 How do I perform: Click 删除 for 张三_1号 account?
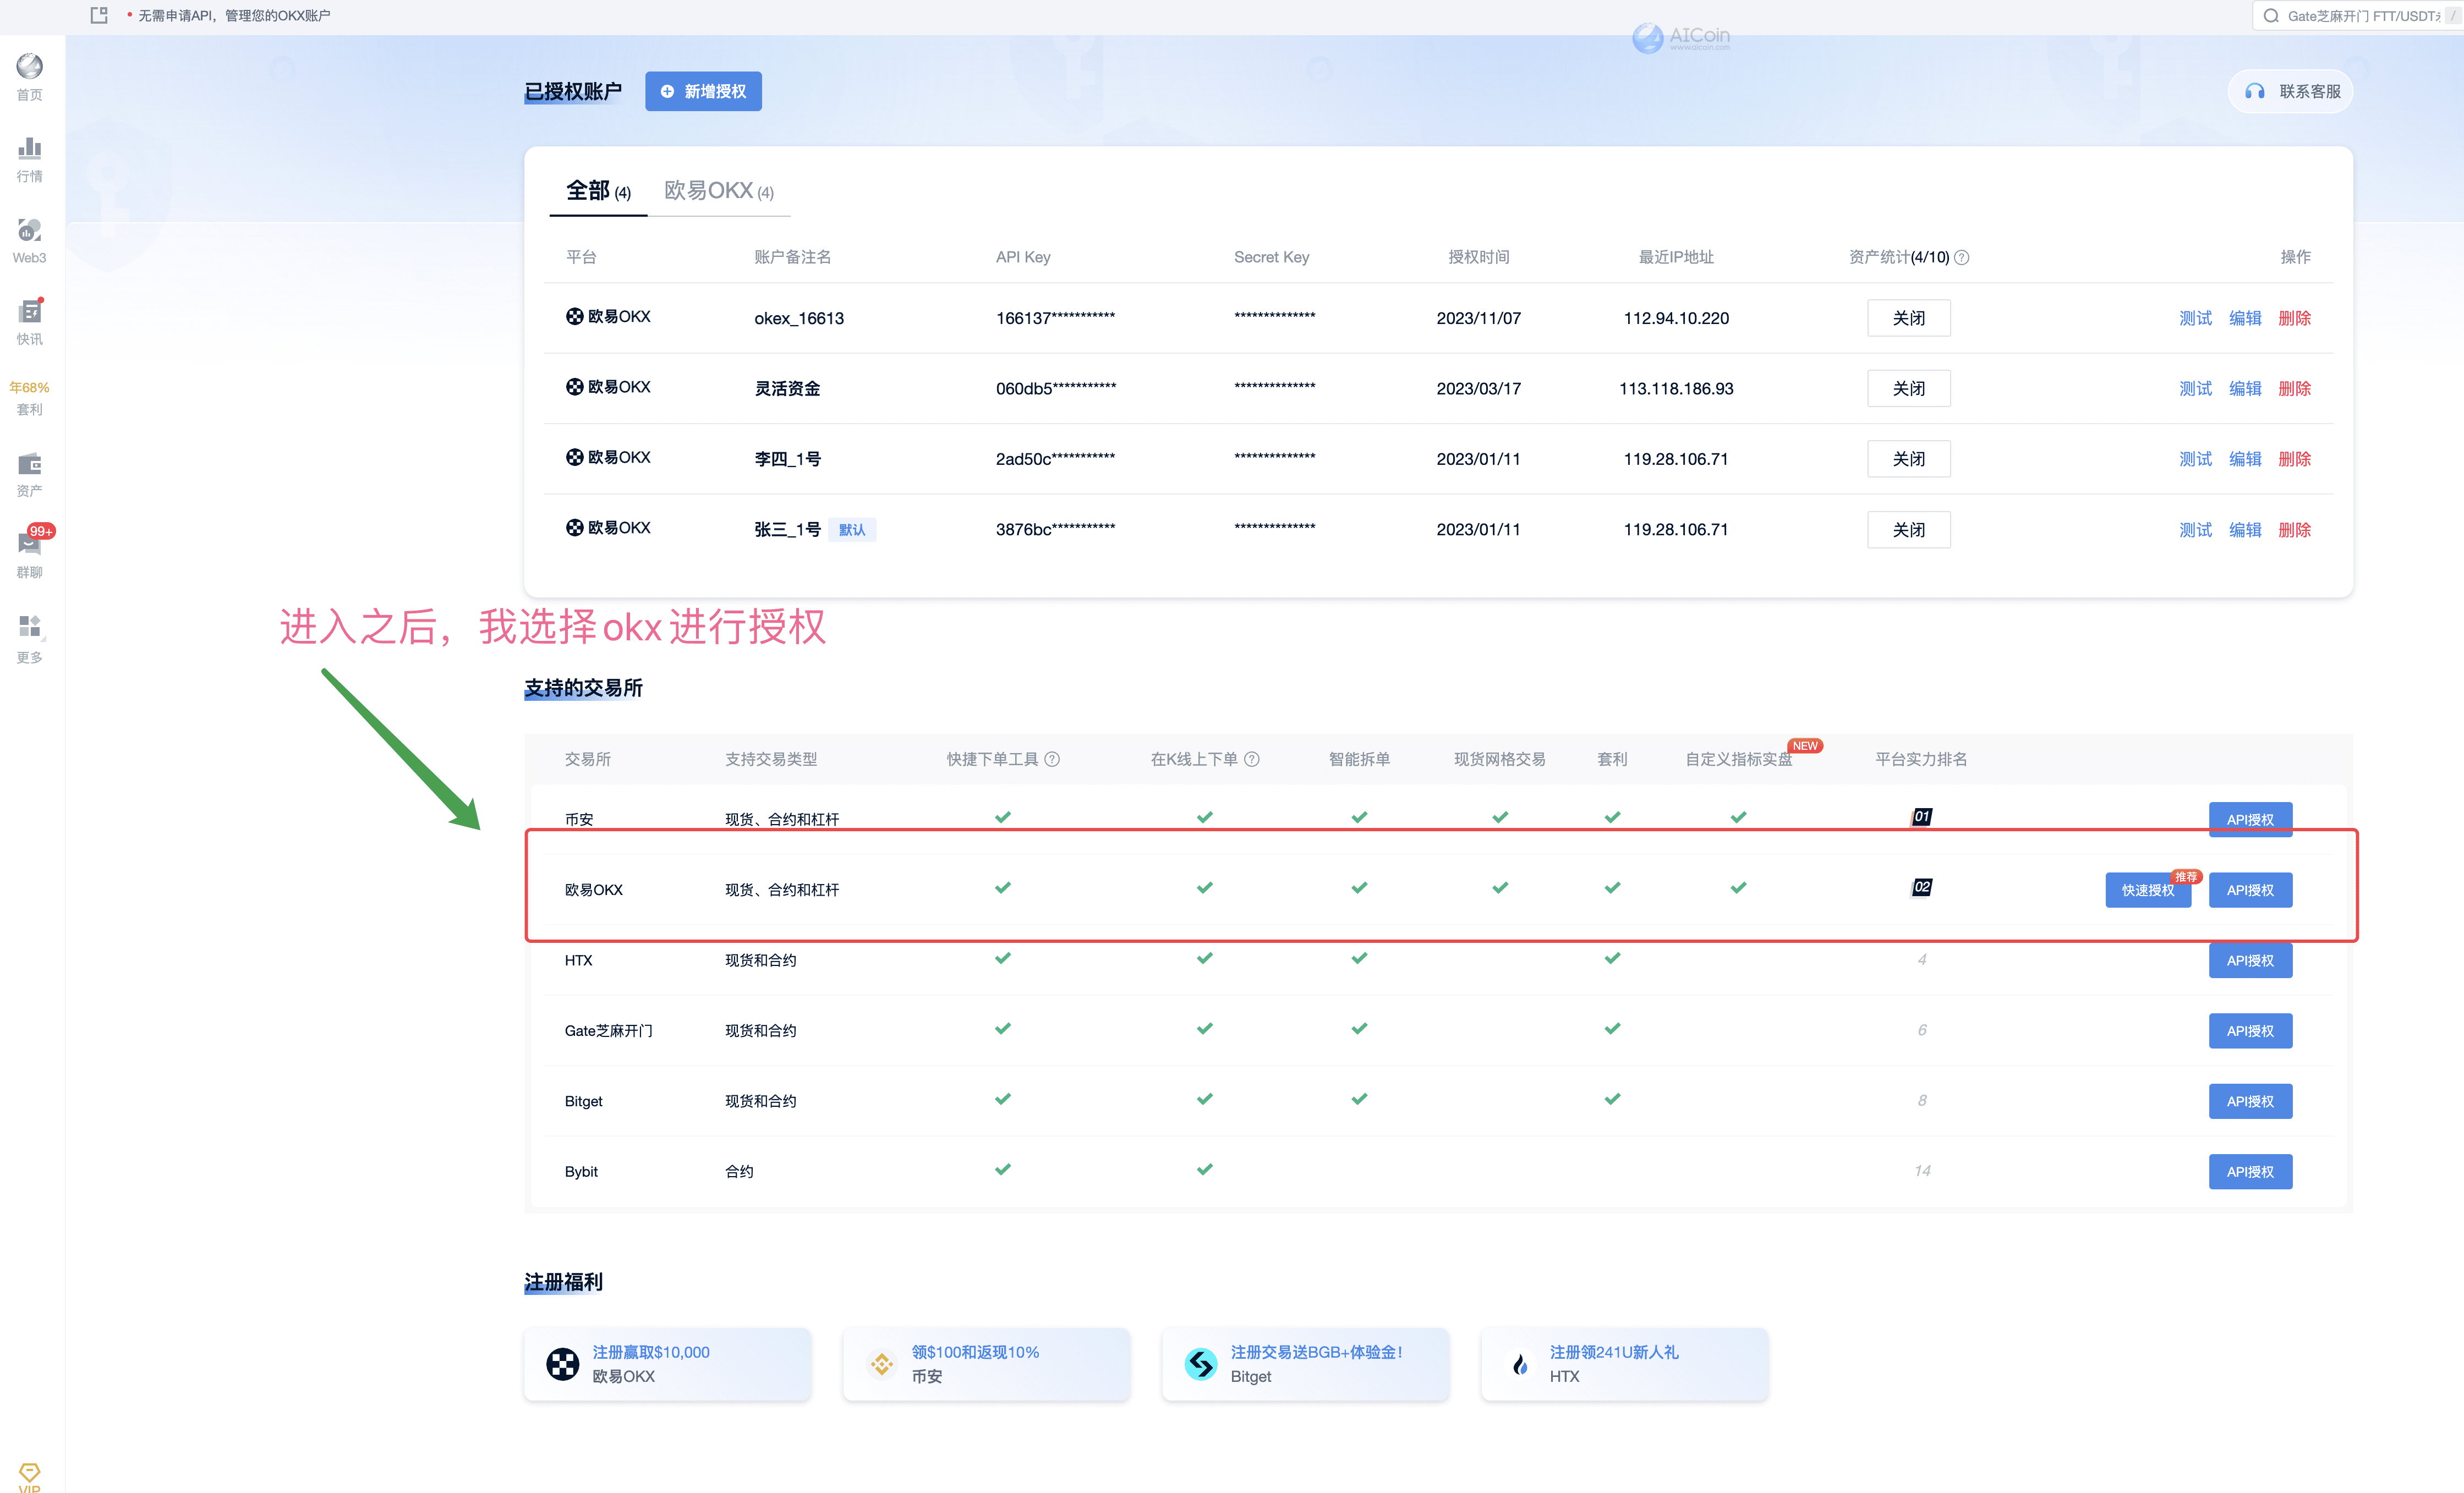point(2294,530)
